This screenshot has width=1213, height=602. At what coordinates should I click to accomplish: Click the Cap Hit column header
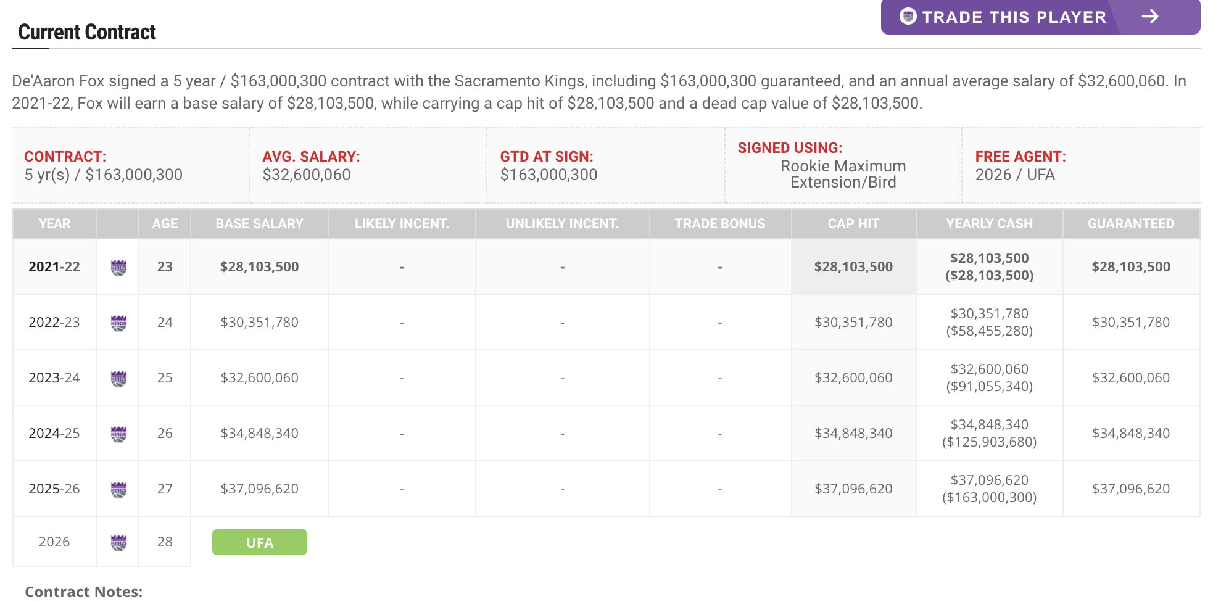pos(853,224)
